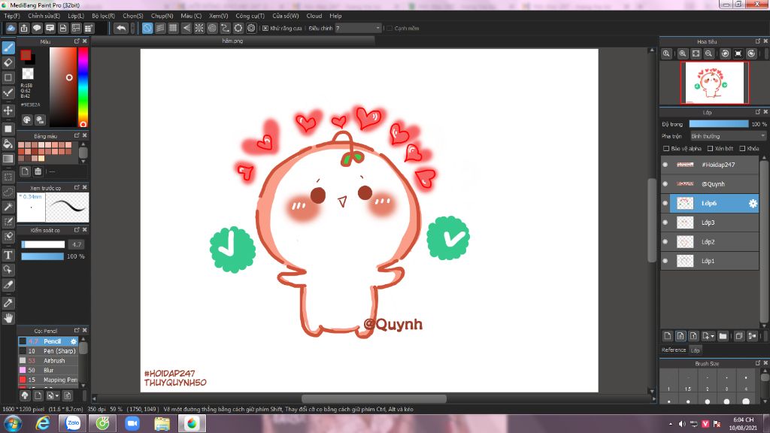The image size is (770, 433).
Task: Hide the @Quynh layer
Action: coord(665,183)
